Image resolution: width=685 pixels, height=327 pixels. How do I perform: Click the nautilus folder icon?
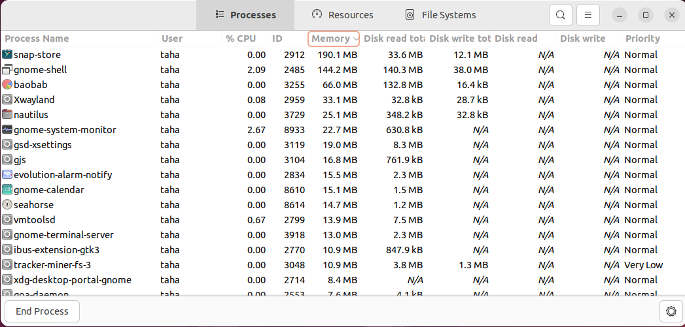(7, 115)
